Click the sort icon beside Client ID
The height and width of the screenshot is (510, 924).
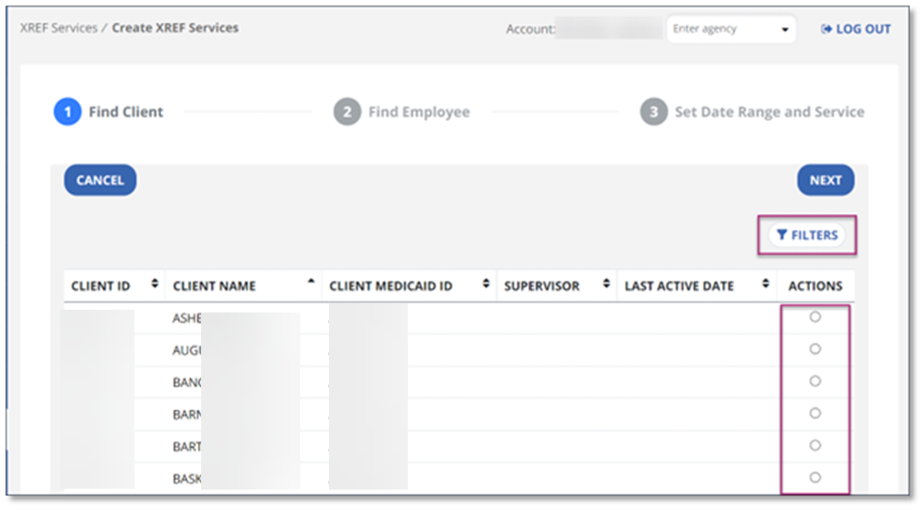coord(154,285)
